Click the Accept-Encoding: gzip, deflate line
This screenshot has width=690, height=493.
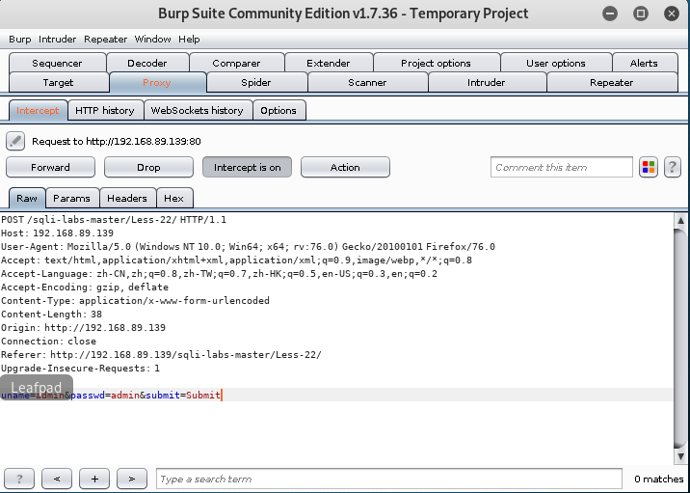point(85,288)
